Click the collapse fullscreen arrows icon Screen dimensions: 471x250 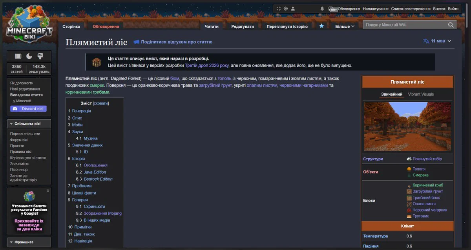(x=279, y=9)
